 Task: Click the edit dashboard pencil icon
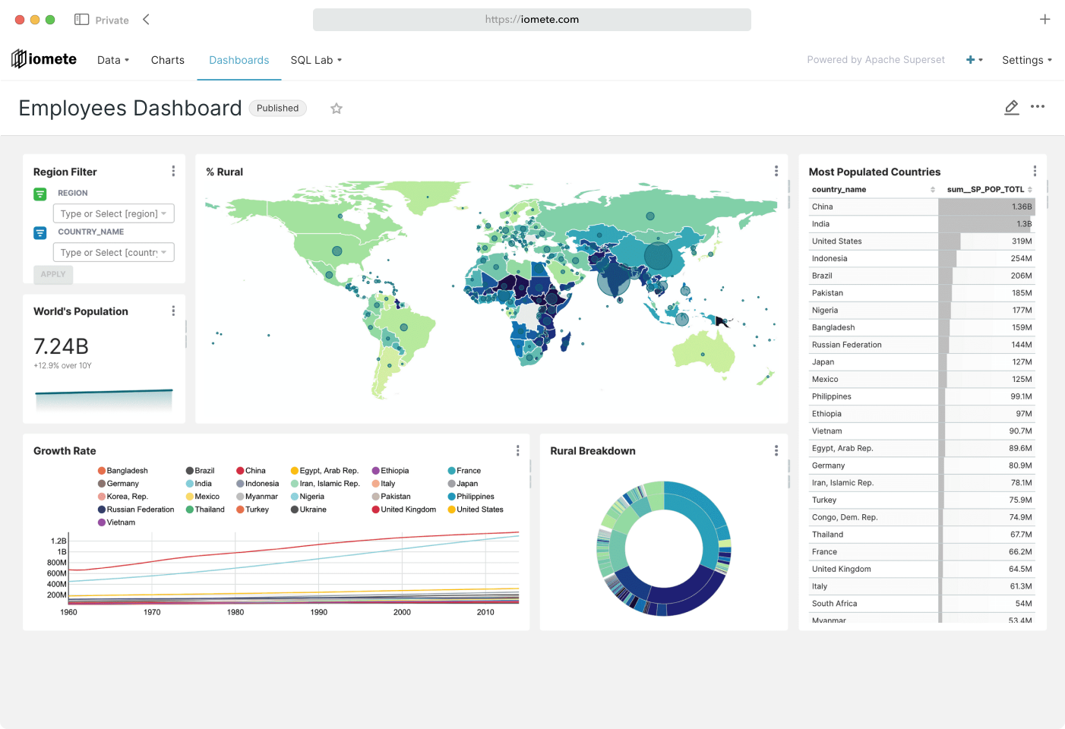coord(1011,107)
